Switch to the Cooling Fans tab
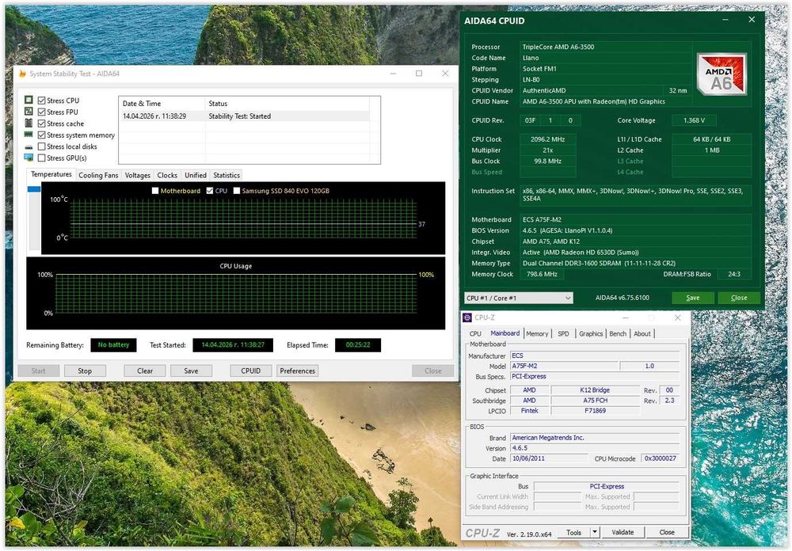792x551 pixels. (x=98, y=175)
